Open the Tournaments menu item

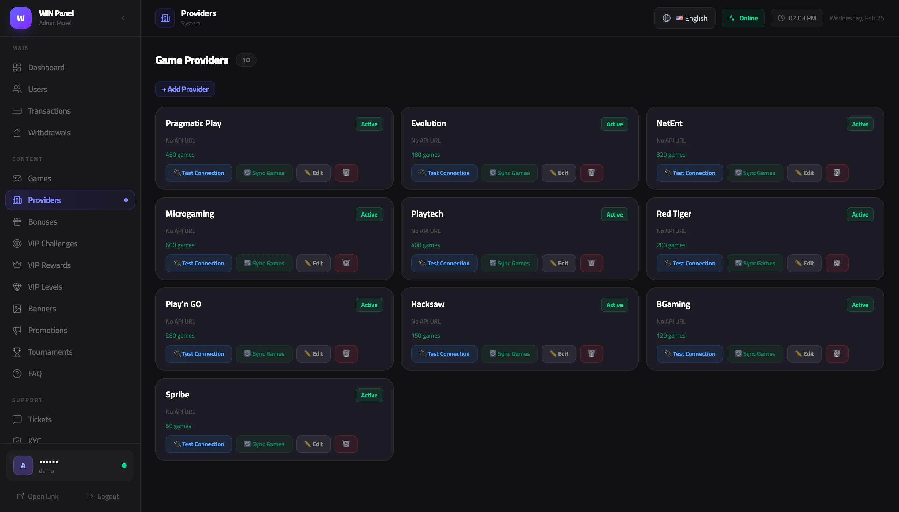[50, 352]
